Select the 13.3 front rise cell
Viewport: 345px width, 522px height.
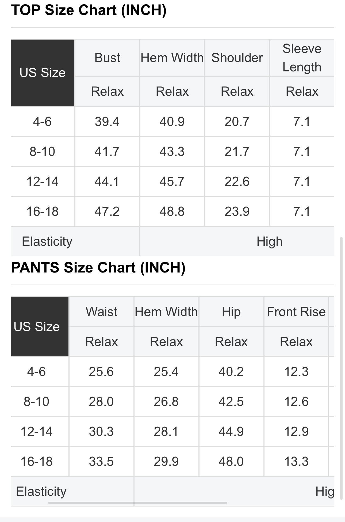(x=296, y=462)
